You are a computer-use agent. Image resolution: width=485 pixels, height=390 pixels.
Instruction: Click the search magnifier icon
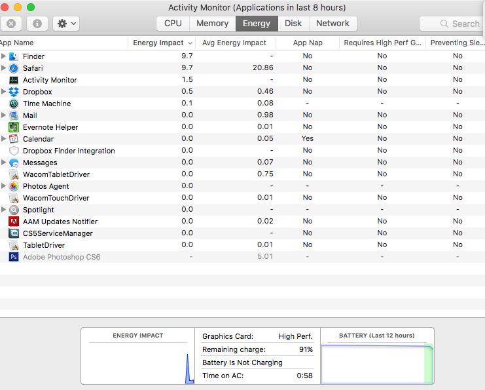pyautogui.click(x=444, y=24)
